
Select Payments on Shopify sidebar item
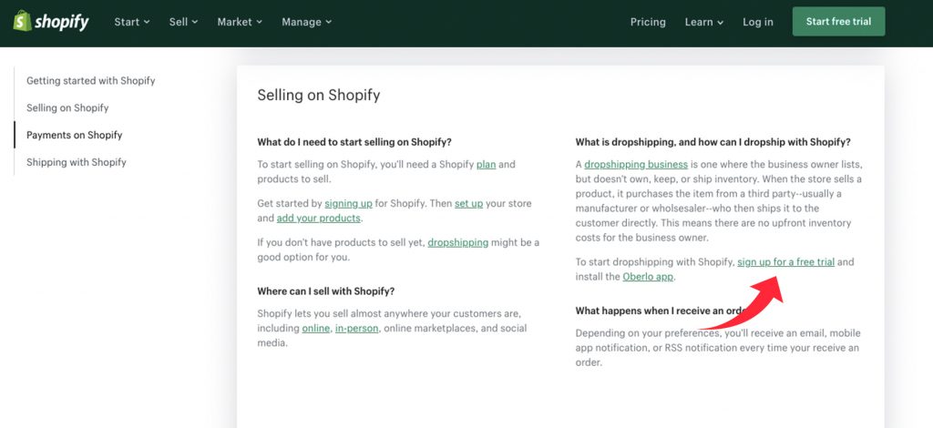click(x=75, y=135)
